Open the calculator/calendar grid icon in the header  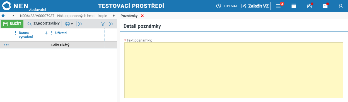click(x=294, y=6)
